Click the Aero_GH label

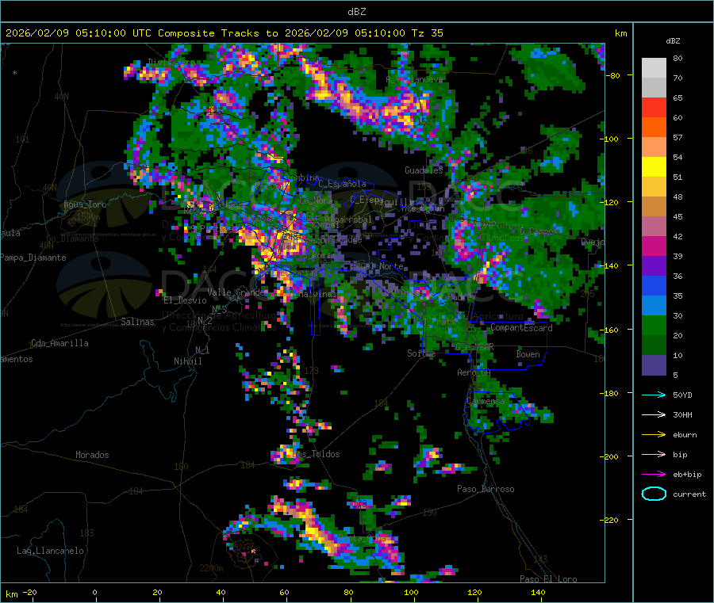coord(474,372)
